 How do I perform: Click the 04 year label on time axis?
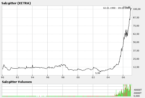108,77
